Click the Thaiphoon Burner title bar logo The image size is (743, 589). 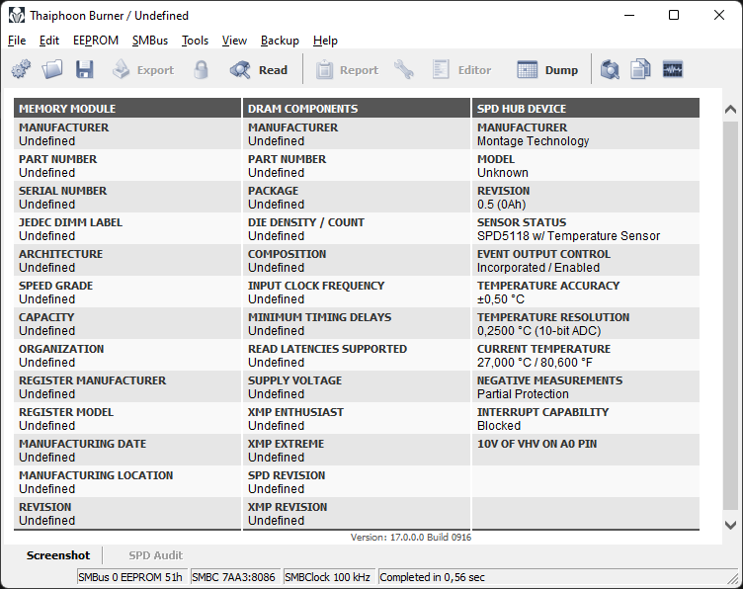(16, 15)
